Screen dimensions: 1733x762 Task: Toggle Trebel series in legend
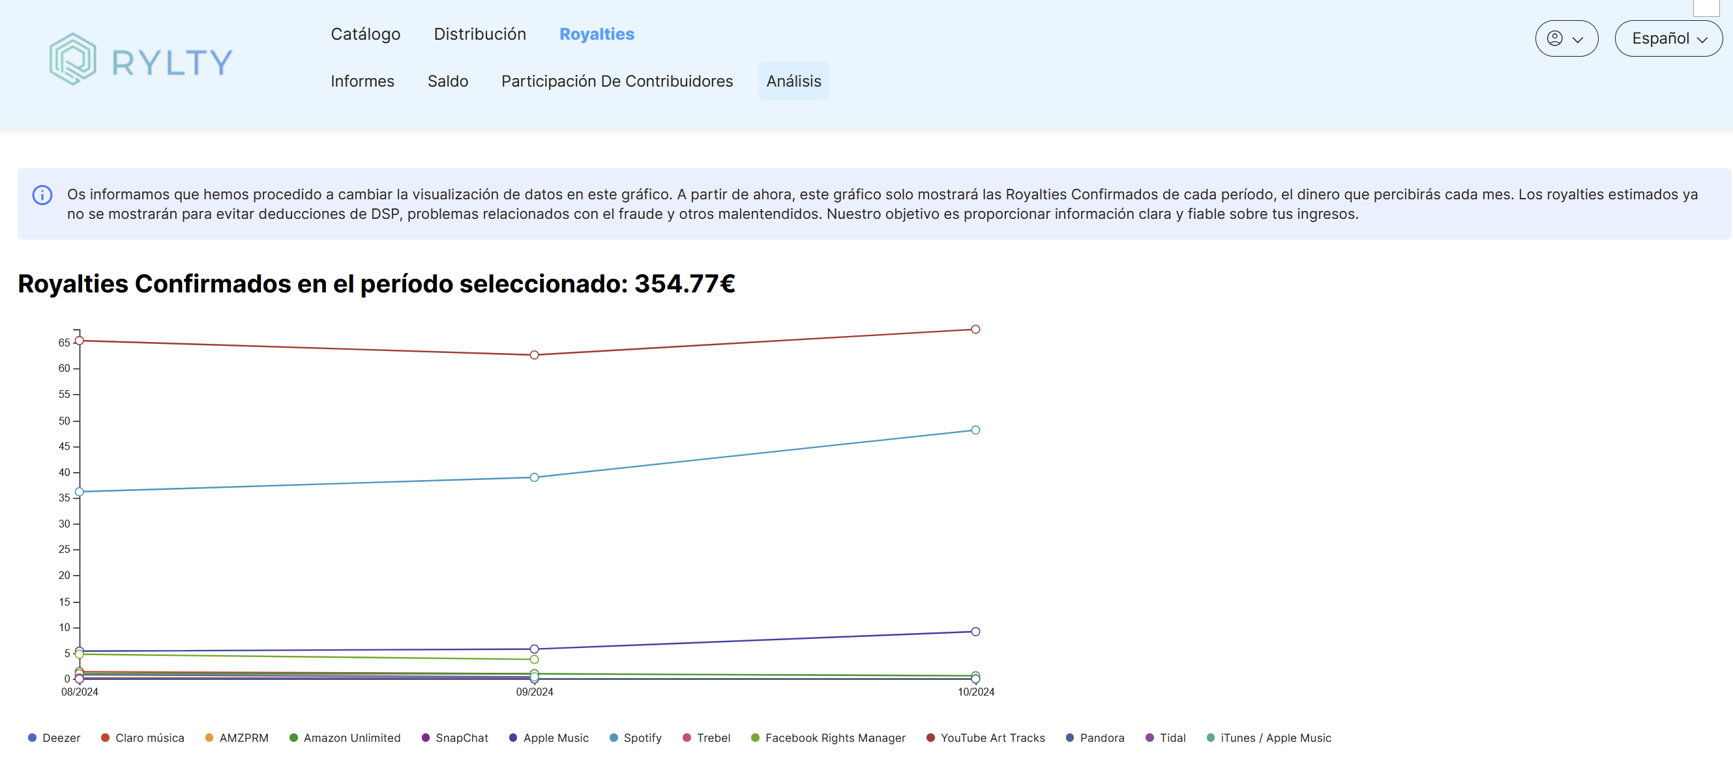pos(706,738)
